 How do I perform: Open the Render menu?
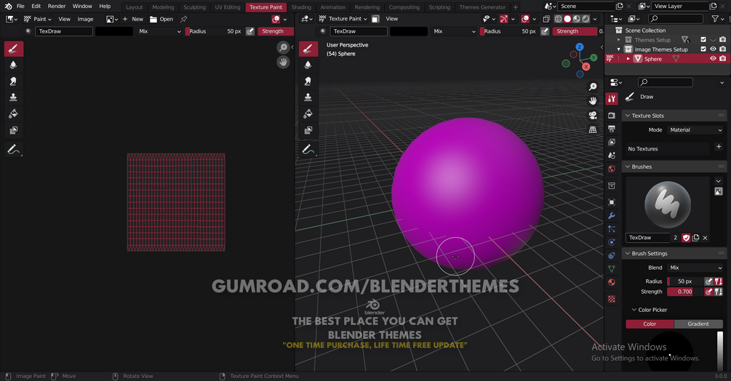click(x=57, y=6)
